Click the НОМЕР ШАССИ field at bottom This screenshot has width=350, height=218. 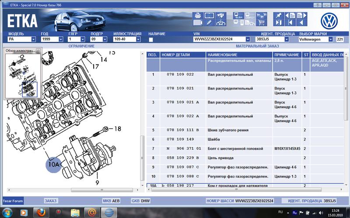tap(240, 201)
